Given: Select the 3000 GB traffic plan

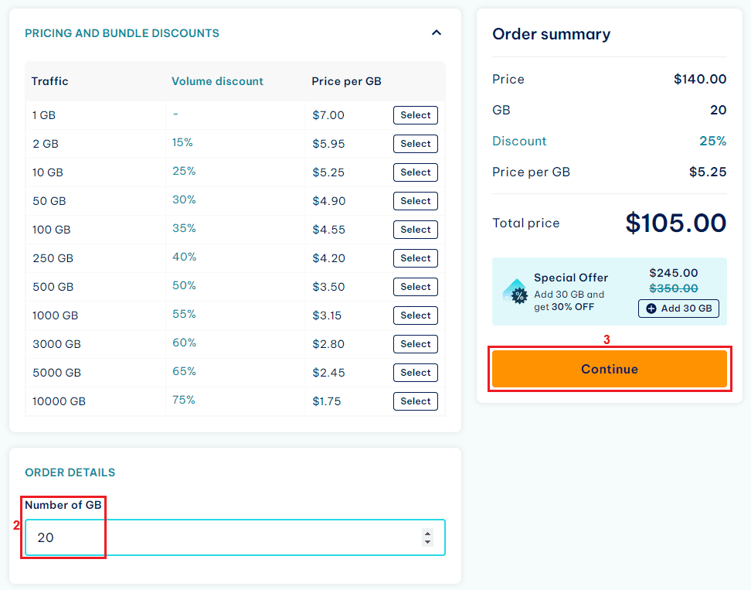Looking at the screenshot, I should (415, 344).
